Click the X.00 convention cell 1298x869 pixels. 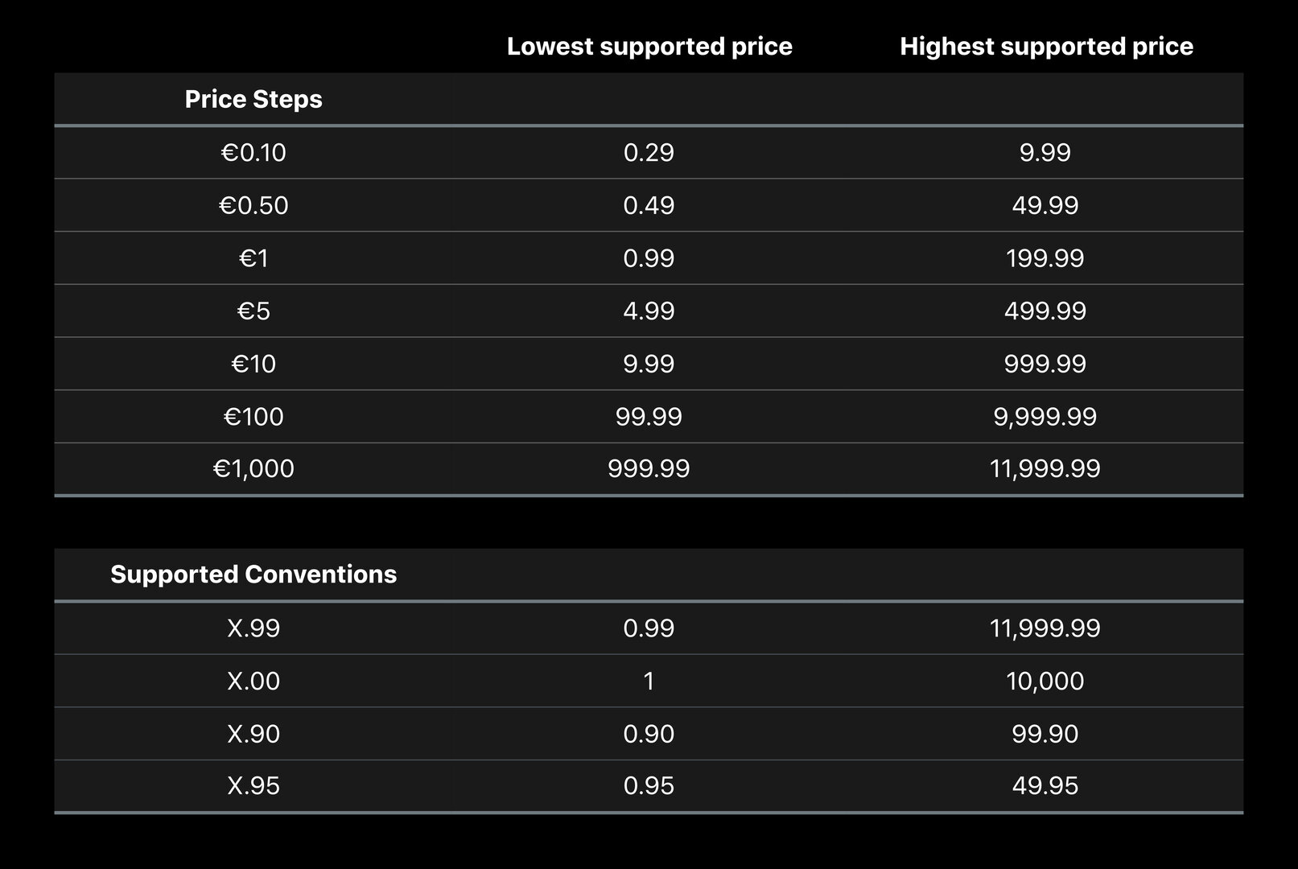(x=253, y=682)
